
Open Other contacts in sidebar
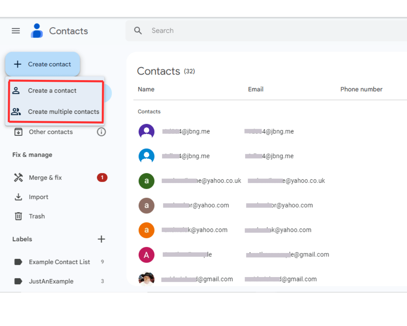(51, 132)
